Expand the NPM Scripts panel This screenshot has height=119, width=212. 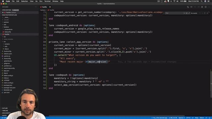6,113
